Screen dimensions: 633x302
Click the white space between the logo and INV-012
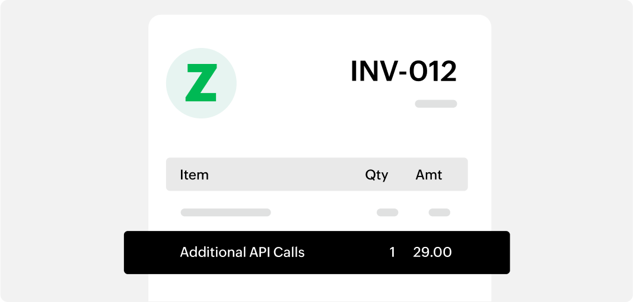tap(291, 83)
